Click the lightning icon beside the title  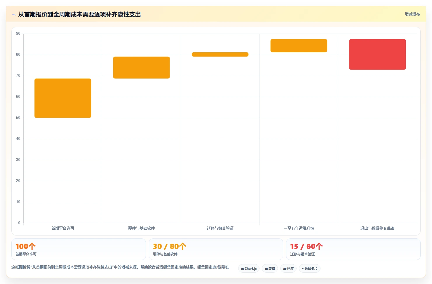click(14, 15)
